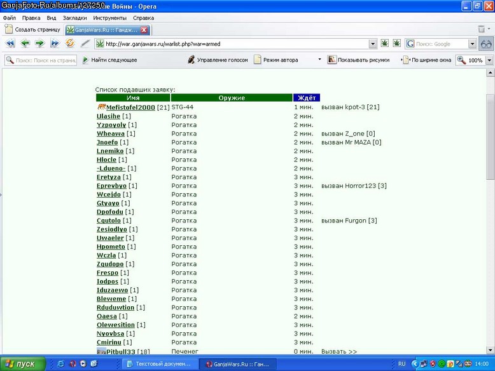Click the glasses icon at toolbar end

pyautogui.click(x=486, y=44)
